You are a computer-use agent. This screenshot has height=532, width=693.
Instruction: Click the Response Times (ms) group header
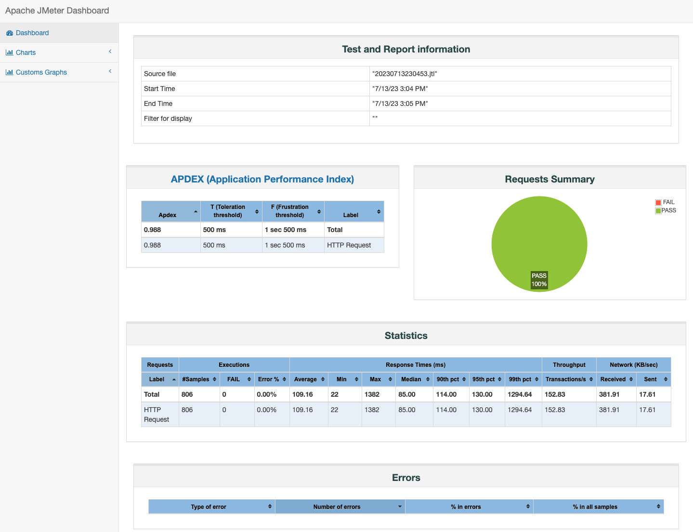click(x=416, y=365)
